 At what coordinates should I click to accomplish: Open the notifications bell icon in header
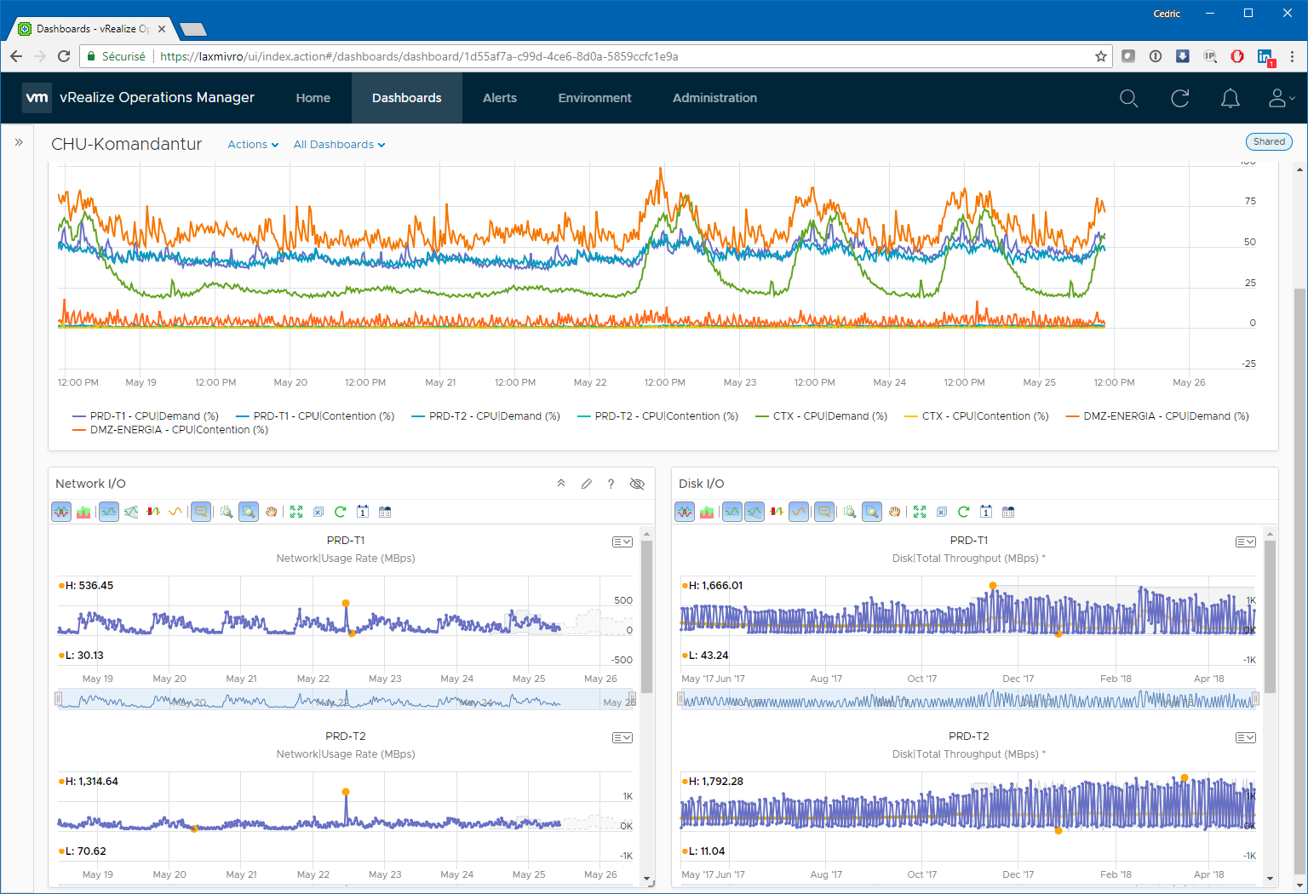(1230, 98)
